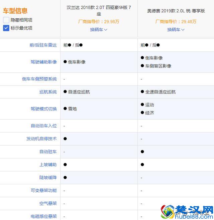Screen dimensions: 214x220
Task: Open the 驾驶辅助影像 parameter link
Action: 44,62
